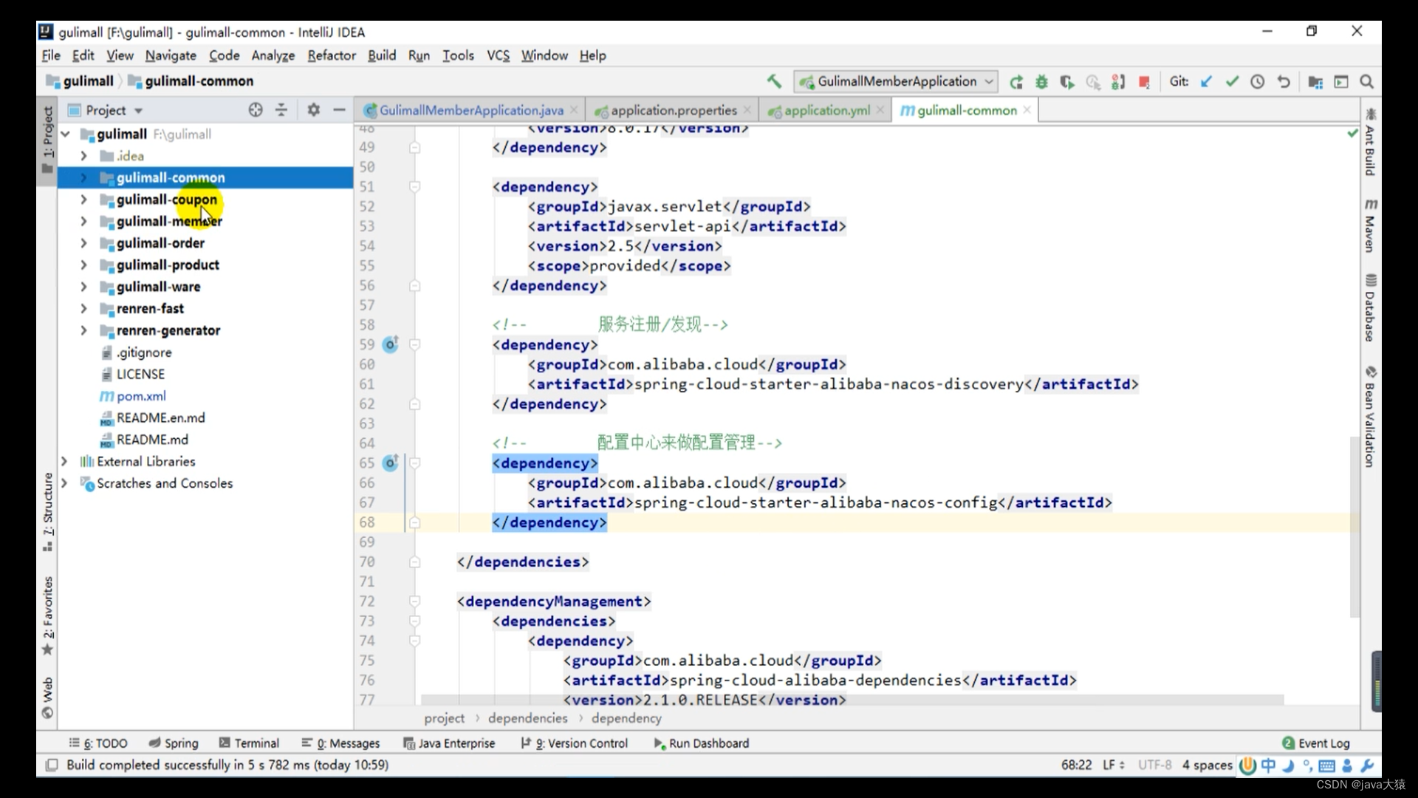Click the LF line separator indicator
This screenshot has width=1418, height=798.
pos(1113,765)
